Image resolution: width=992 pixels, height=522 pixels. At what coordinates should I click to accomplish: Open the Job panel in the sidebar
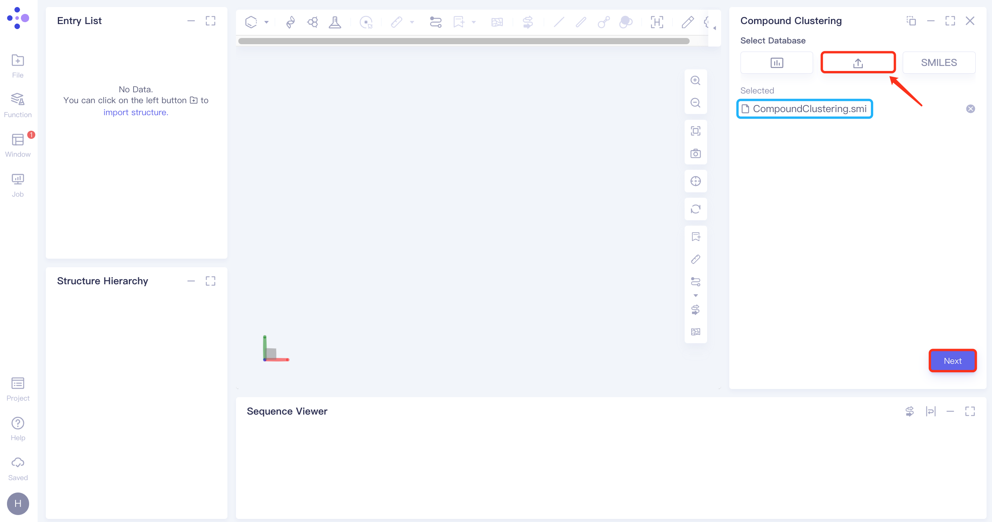point(17,185)
